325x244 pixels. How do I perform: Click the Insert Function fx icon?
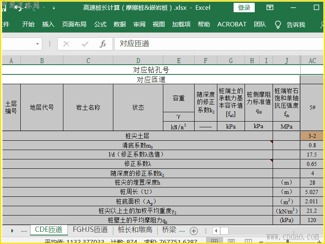point(103,44)
